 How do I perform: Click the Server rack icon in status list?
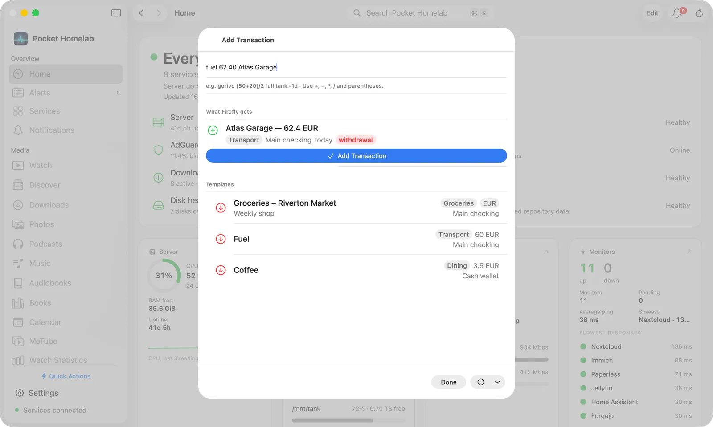click(x=159, y=122)
